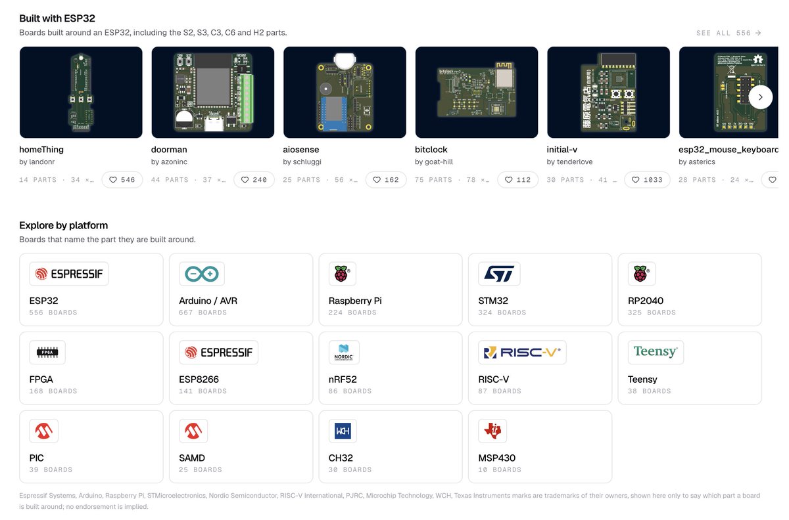The height and width of the screenshot is (520, 789).
Task: Click the raspberry logo on Raspberry Pi card
Action: click(x=342, y=274)
